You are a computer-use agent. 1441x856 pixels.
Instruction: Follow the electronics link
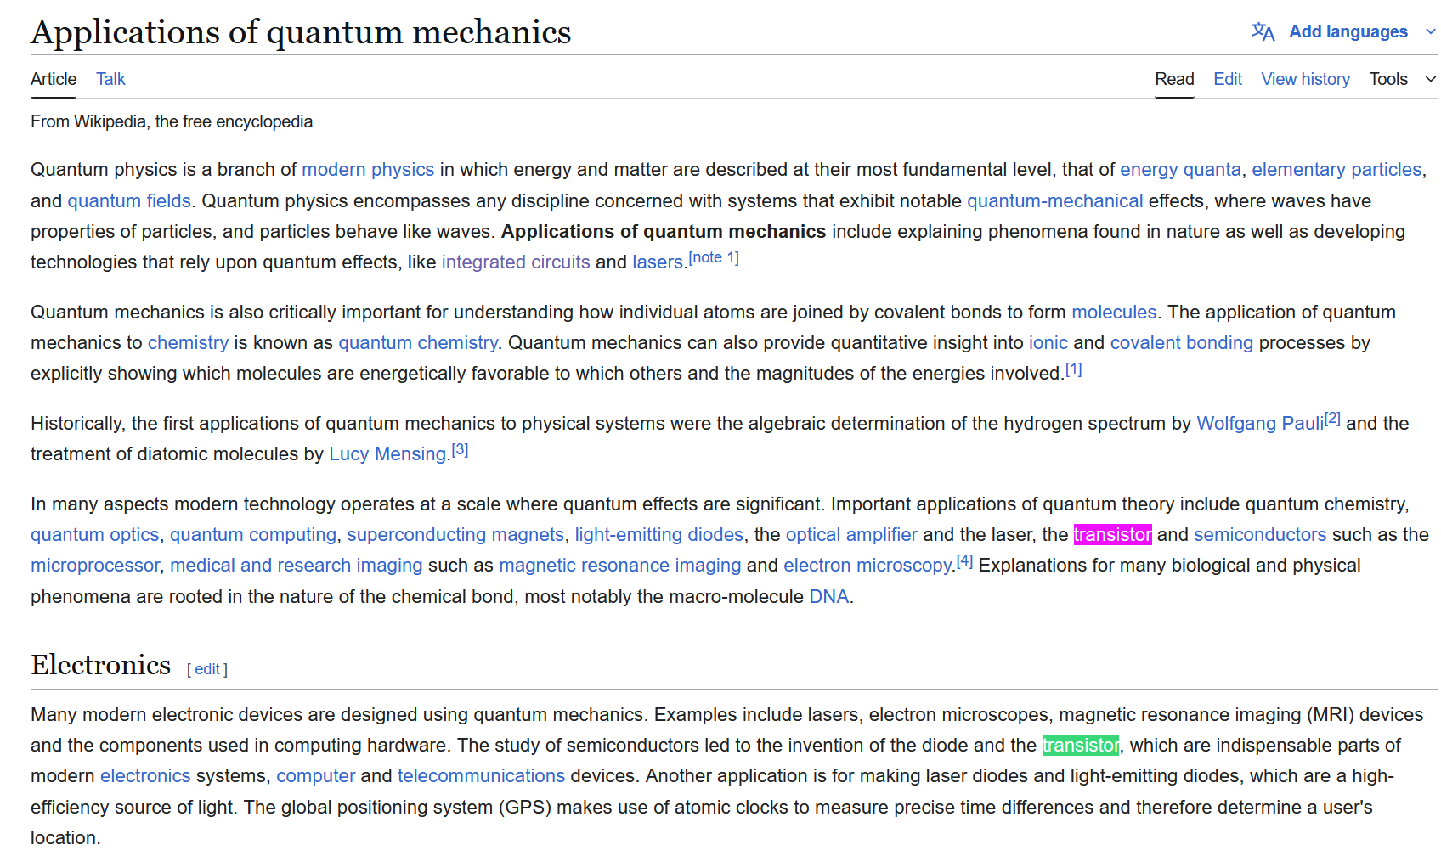click(x=145, y=776)
